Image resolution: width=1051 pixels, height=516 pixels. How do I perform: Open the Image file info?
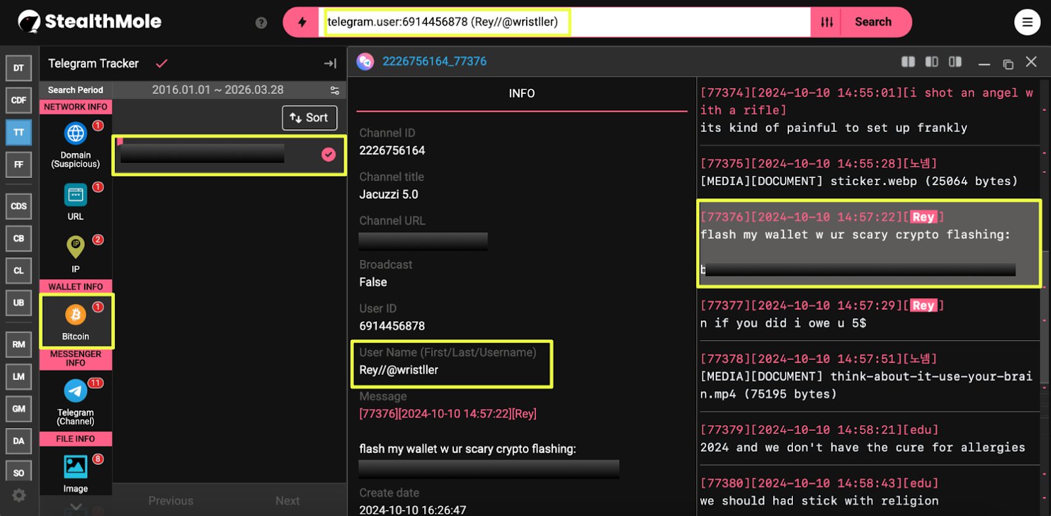click(76, 467)
